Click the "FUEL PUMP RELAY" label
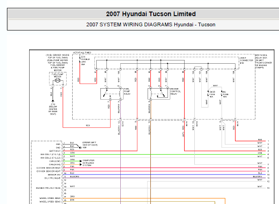 (127, 91)
